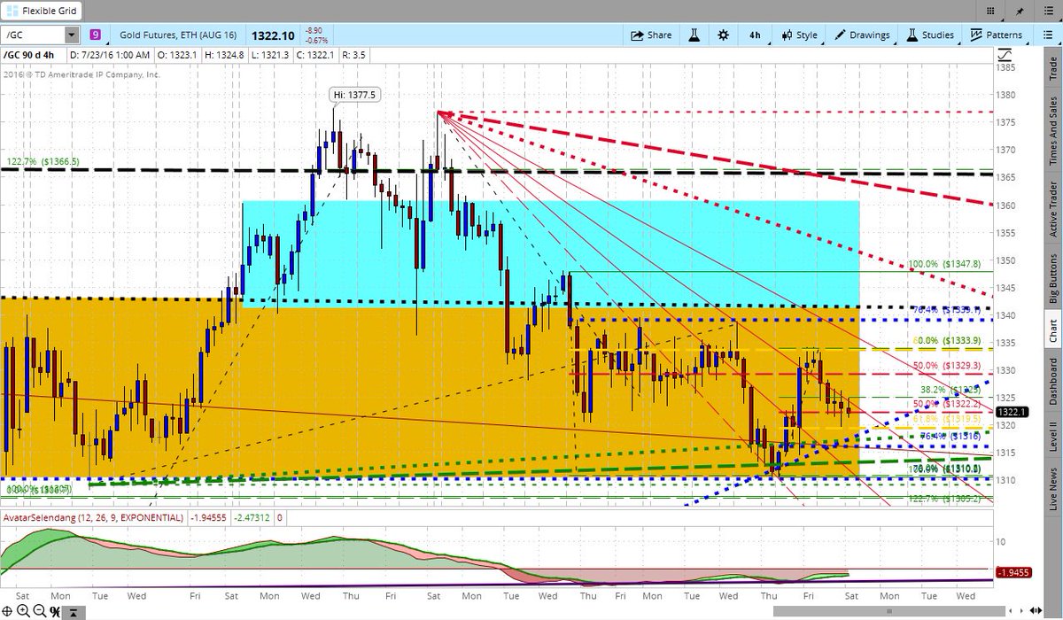Switch to Live News side tab
This screenshot has width=1063, height=620.
pos(1053,488)
